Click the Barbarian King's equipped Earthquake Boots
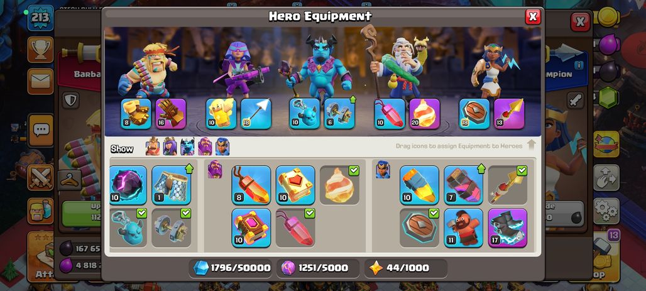 (x=136, y=113)
